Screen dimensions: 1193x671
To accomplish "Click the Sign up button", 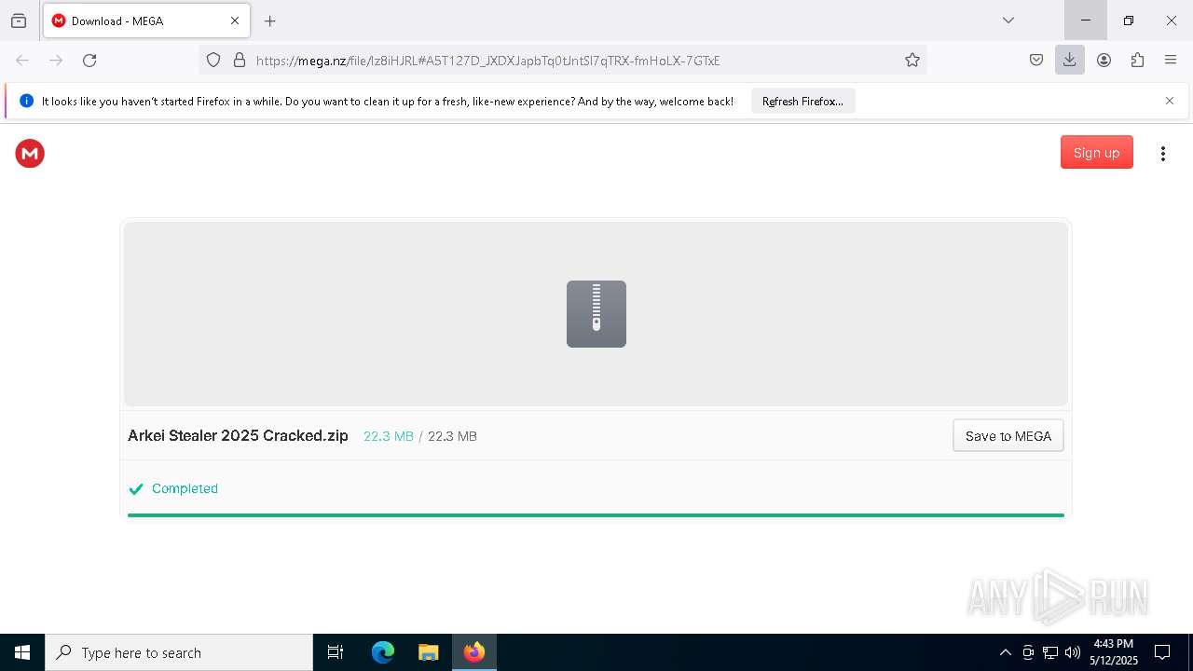I will [1096, 153].
